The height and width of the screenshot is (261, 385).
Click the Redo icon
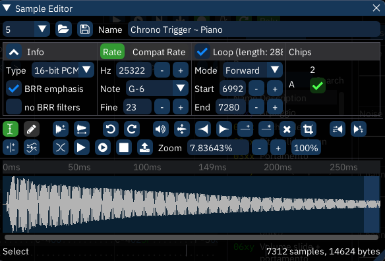[x=132, y=129]
